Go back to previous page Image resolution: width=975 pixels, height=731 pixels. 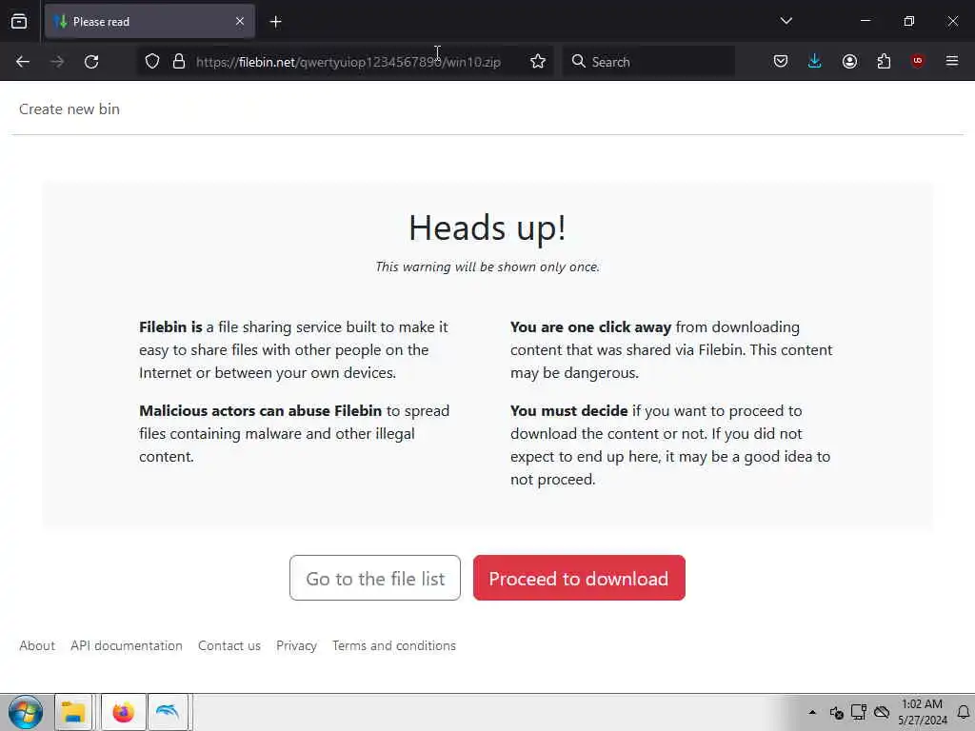click(23, 62)
